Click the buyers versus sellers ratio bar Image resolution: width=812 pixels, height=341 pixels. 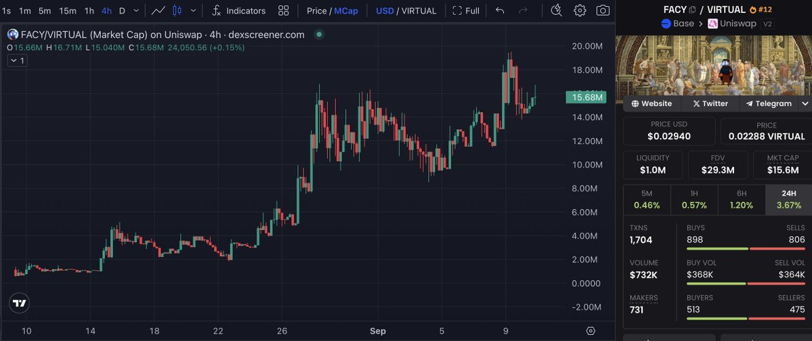coord(746,318)
